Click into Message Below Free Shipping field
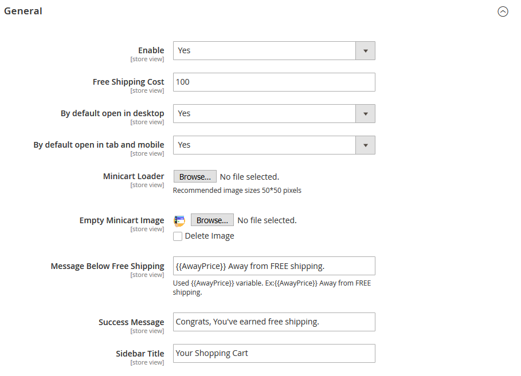Screen dimensions: 521x376 click(x=274, y=266)
